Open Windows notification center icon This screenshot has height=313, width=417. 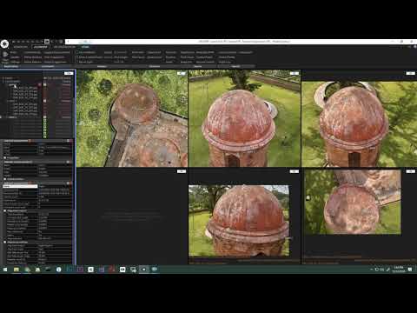410,270
